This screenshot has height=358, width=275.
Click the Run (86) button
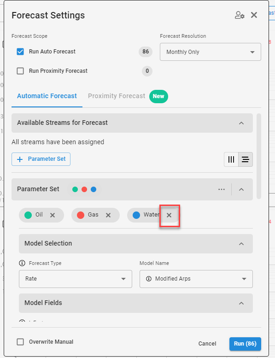point(245,344)
